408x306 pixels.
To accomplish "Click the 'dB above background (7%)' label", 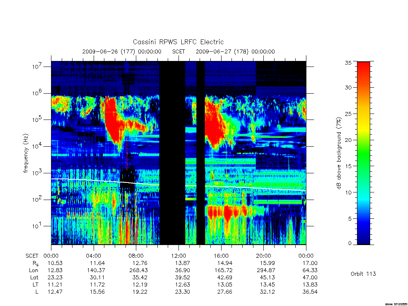I will click(339, 153).
